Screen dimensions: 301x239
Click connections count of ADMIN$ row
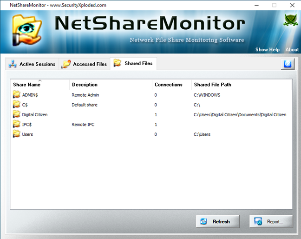[x=156, y=95]
